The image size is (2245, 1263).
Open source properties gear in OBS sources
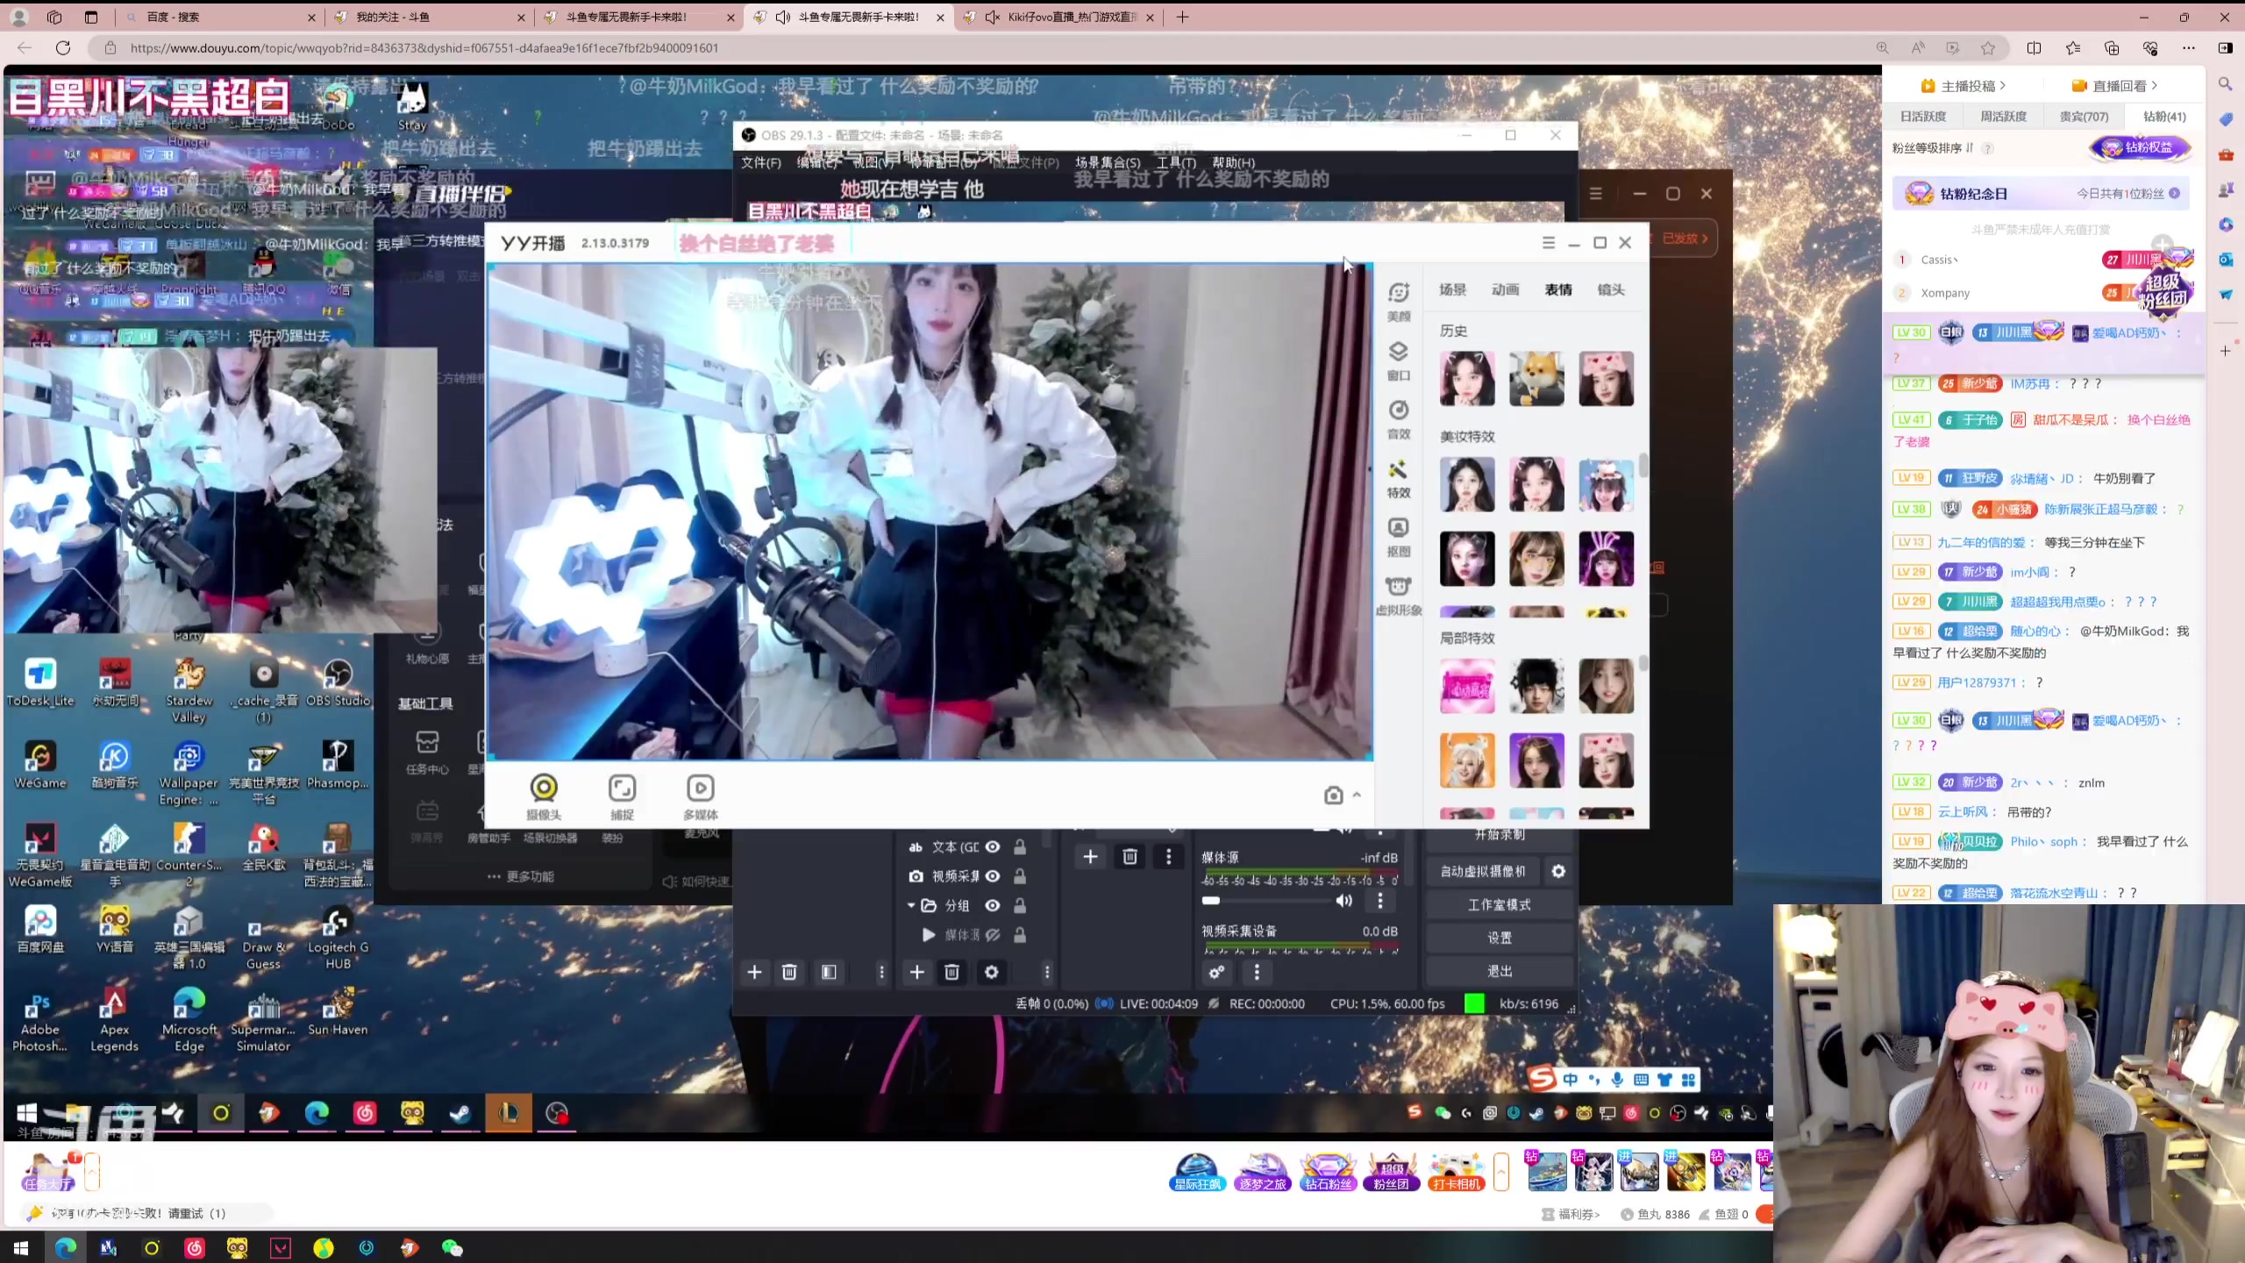click(991, 972)
